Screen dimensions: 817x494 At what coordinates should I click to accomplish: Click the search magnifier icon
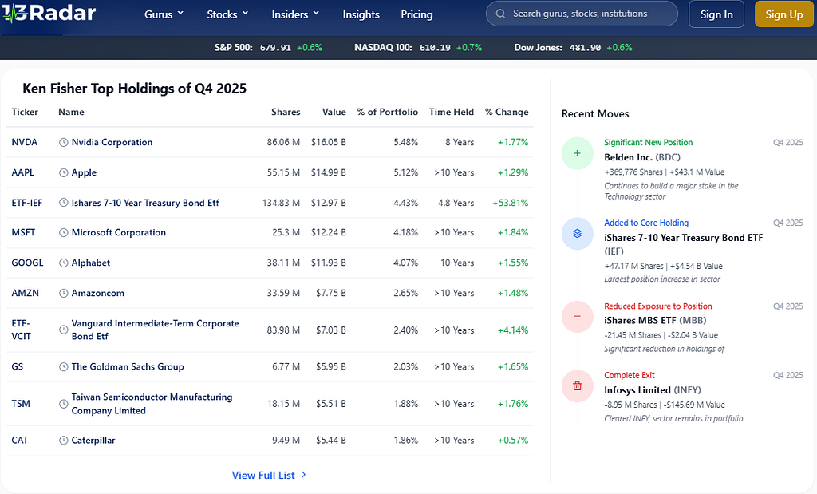(x=501, y=14)
